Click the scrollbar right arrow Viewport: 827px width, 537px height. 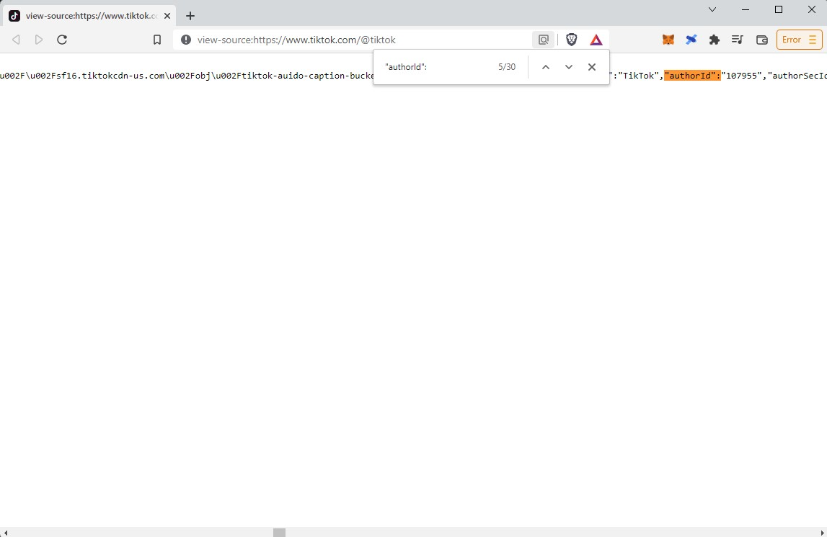point(822,532)
